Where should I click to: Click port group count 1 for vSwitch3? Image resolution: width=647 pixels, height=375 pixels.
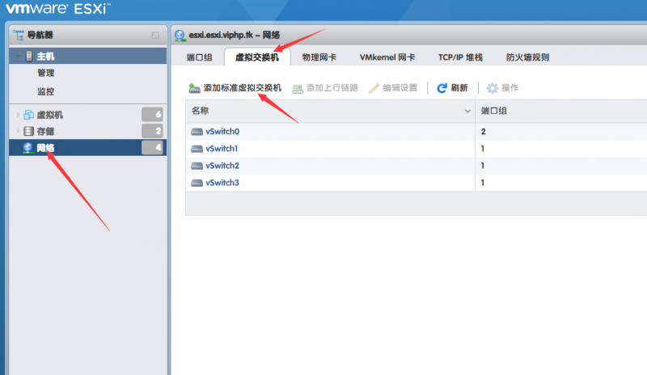[483, 183]
